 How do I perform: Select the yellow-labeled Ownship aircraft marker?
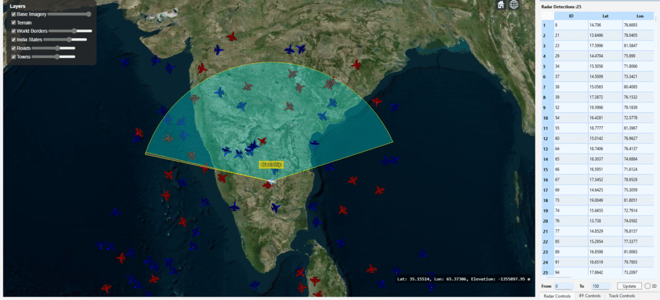click(x=271, y=165)
